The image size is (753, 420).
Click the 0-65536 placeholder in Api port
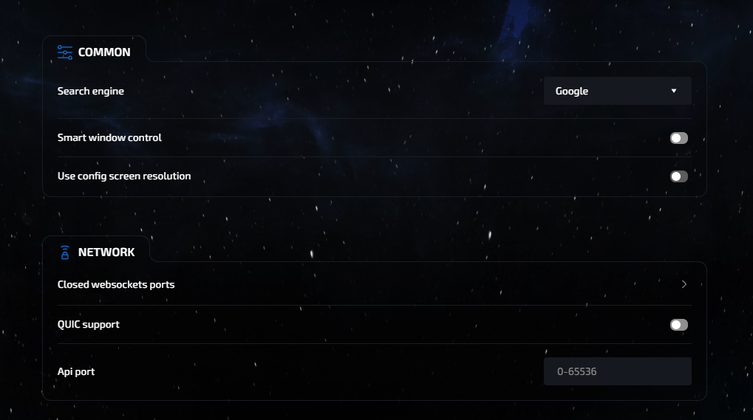[577, 371]
